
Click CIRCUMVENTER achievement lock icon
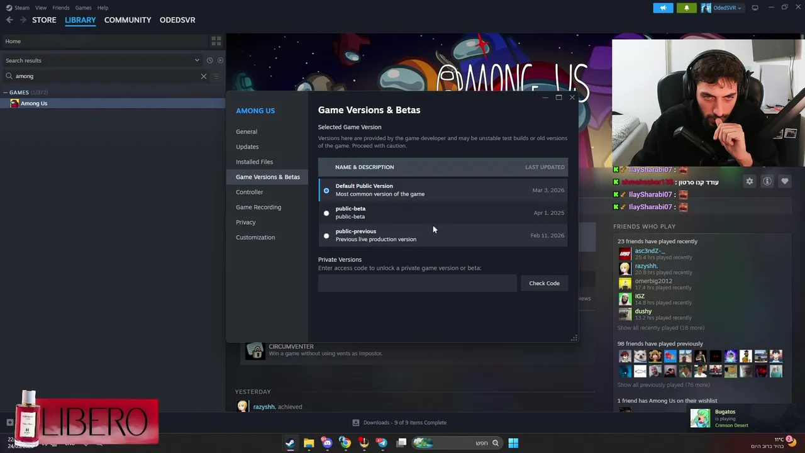point(255,350)
